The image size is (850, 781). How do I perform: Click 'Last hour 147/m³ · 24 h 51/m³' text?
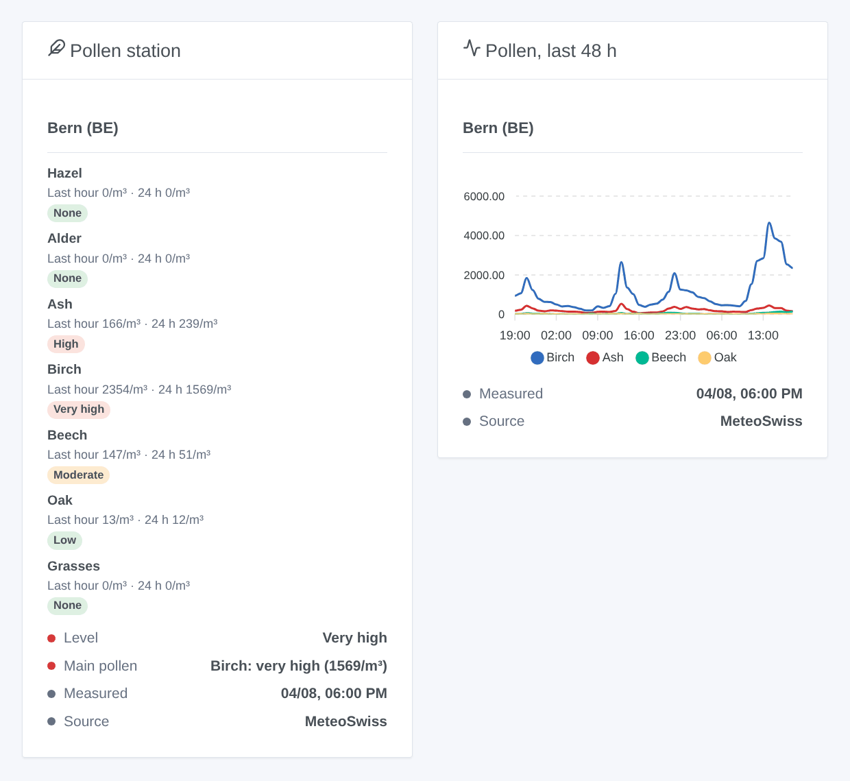click(x=129, y=455)
